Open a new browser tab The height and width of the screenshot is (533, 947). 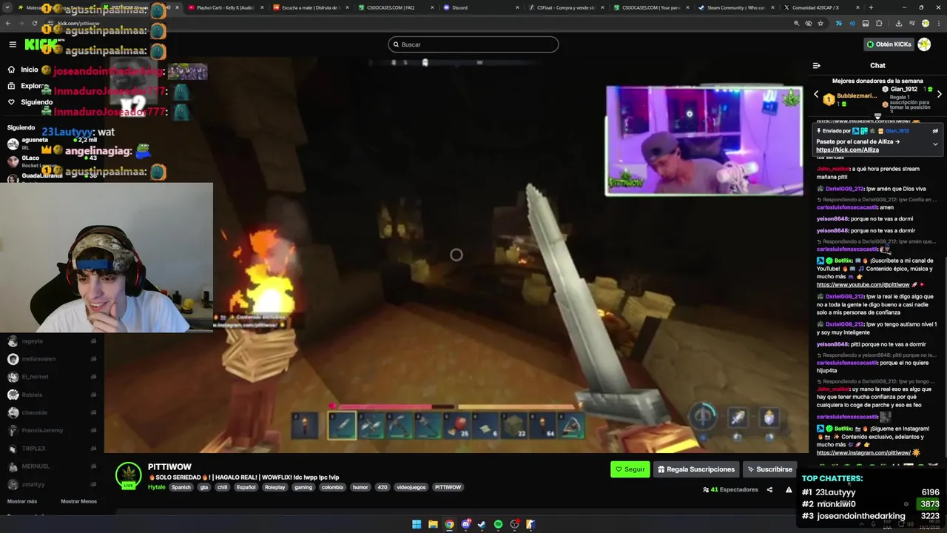tap(871, 7)
